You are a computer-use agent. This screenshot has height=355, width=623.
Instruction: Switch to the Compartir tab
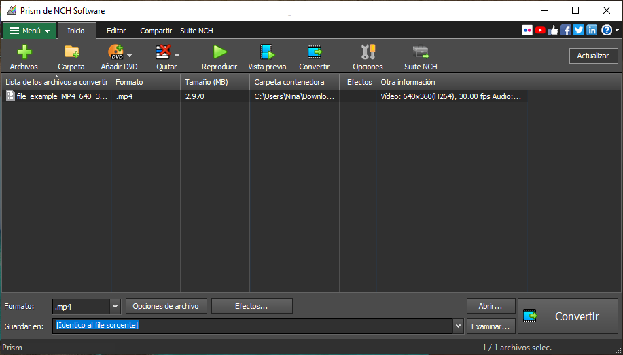point(156,31)
